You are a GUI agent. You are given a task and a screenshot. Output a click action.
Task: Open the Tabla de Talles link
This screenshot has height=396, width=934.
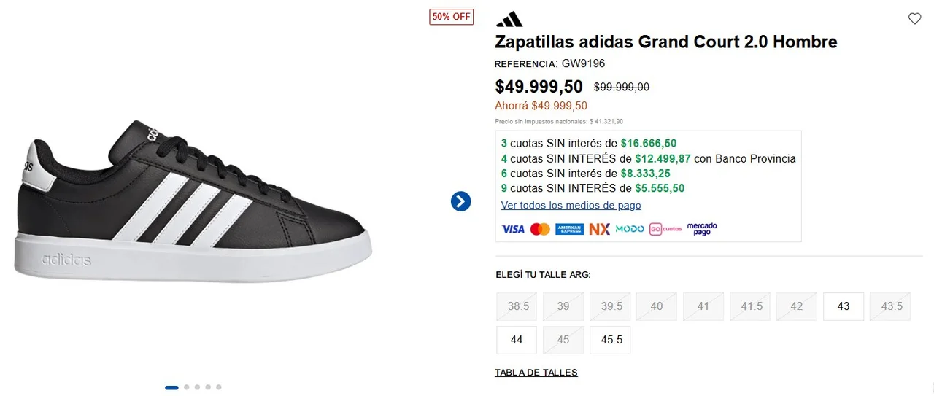tap(536, 373)
